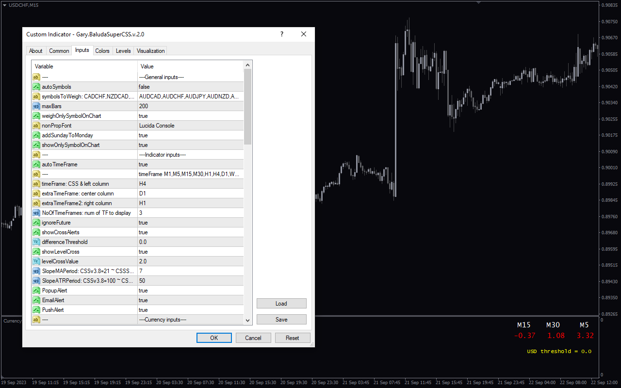
Task: Click the boolean icon beside showOnlySymbolOnChart
Action: 36,145
